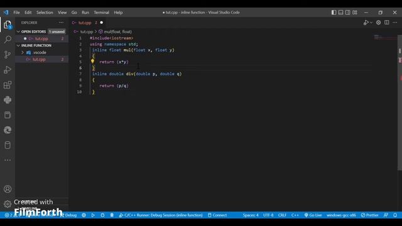This screenshot has height=226, width=402.
Task: Click the status bar trash icon
Action: pyautogui.click(x=112, y=215)
